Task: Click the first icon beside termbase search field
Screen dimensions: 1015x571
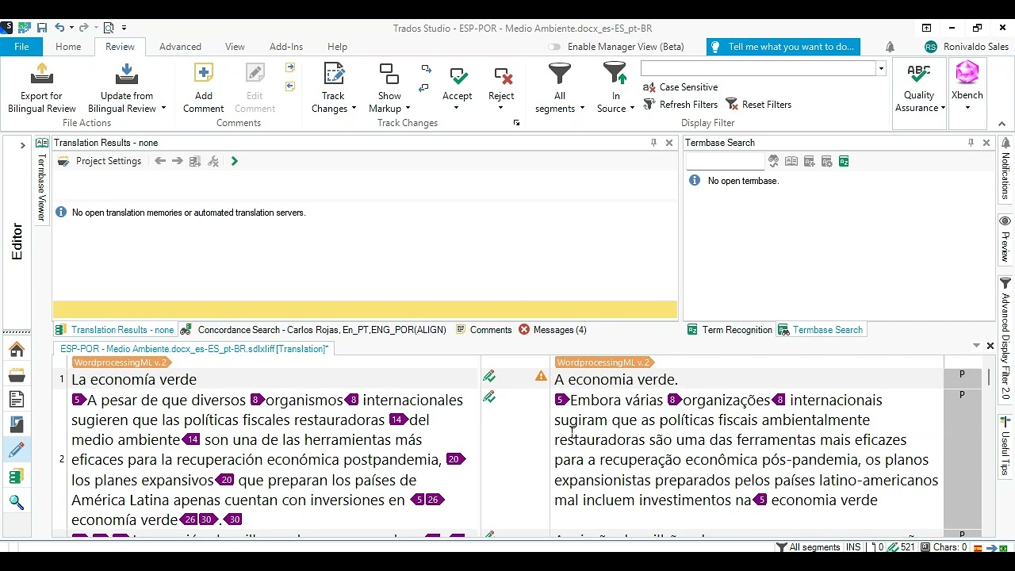Action: point(774,161)
